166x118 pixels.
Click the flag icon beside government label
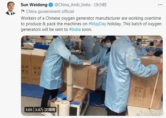[x=23, y=11]
